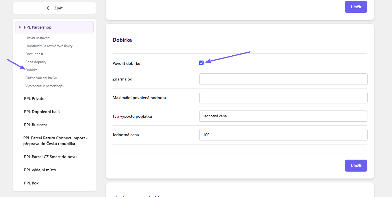Image resolution: width=392 pixels, height=197 pixels.
Task: Open the Dobírka submenu item
Action: 31,70
